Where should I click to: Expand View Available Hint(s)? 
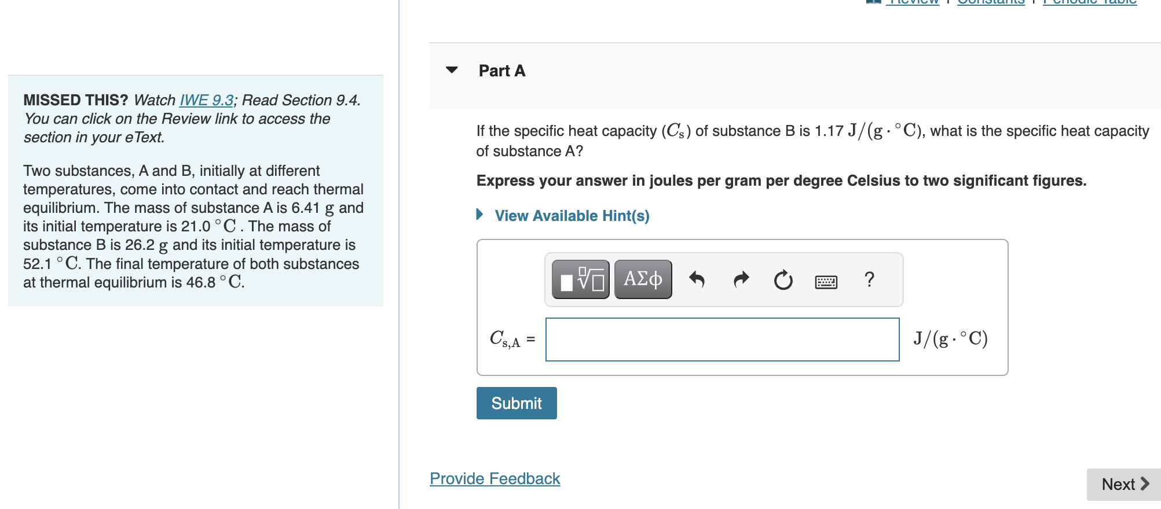[570, 215]
